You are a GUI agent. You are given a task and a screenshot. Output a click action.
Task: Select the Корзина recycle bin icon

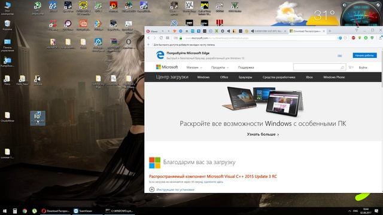7,25
